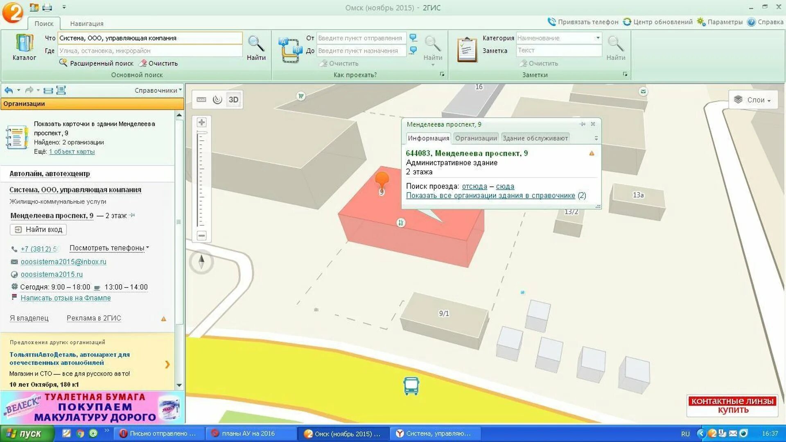Zoom out with the map minus button

201,236
